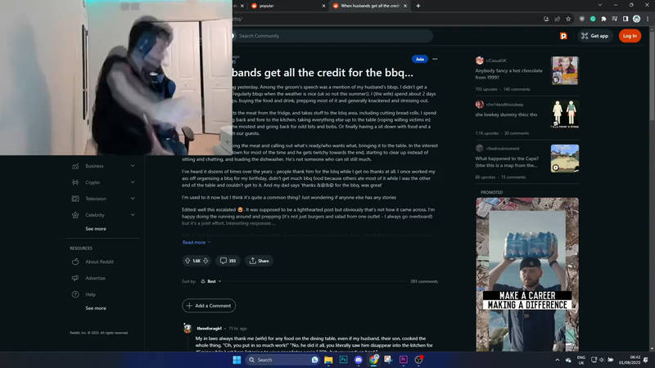Open the Advertise link
655x368 pixels.
[95, 278]
